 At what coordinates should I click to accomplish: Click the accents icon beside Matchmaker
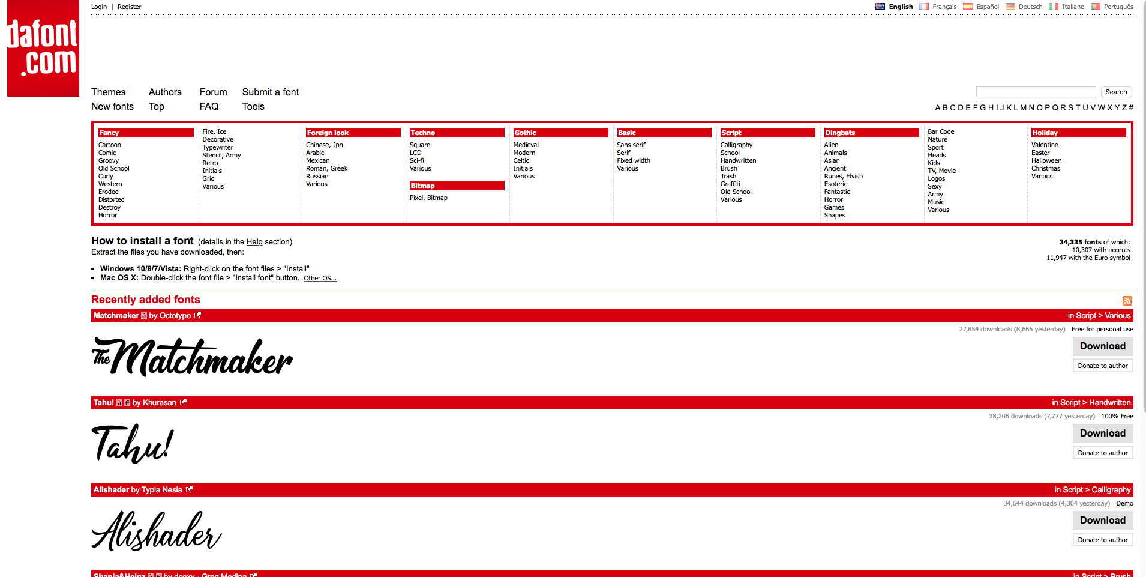(144, 316)
